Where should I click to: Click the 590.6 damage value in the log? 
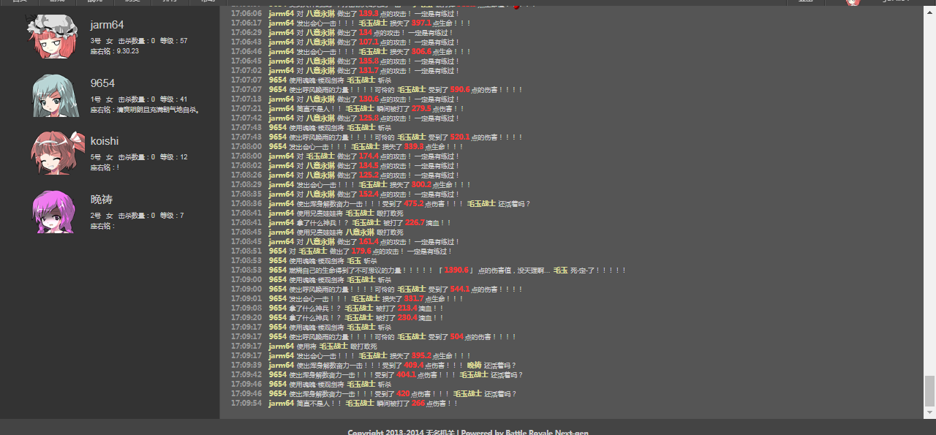pos(460,89)
